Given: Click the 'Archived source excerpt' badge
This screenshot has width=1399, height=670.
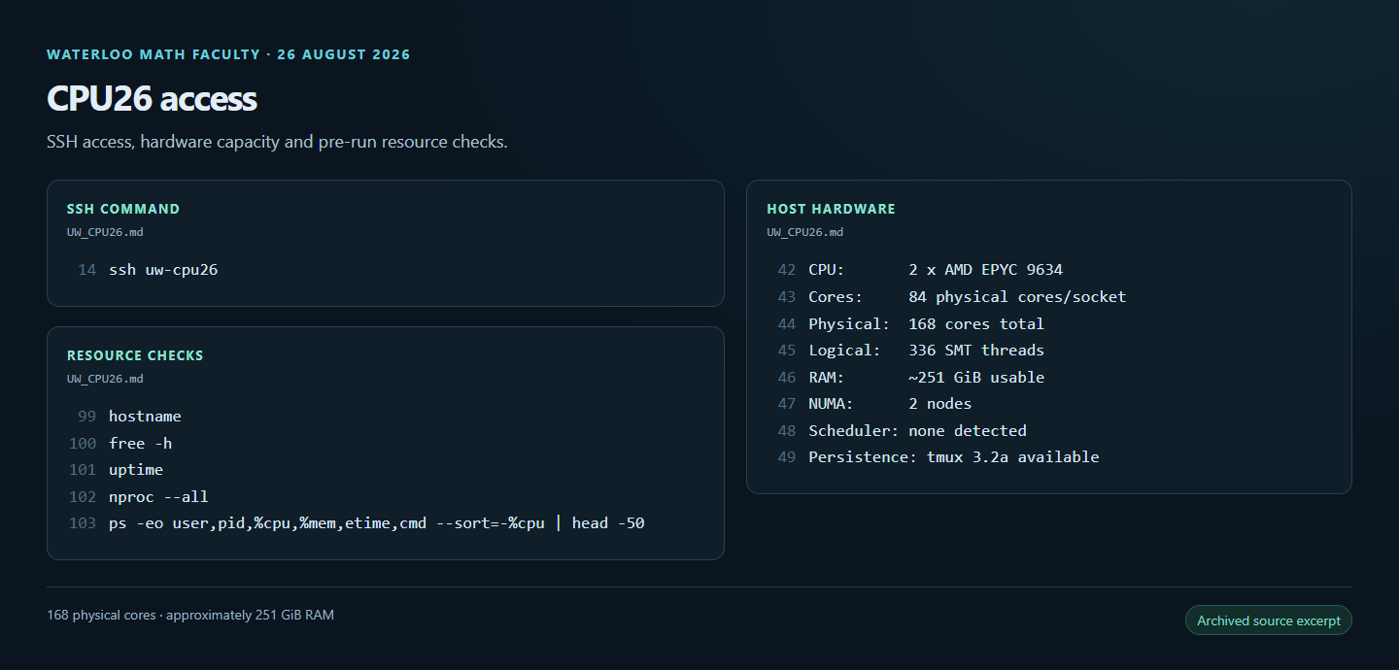Looking at the screenshot, I should [1268, 620].
